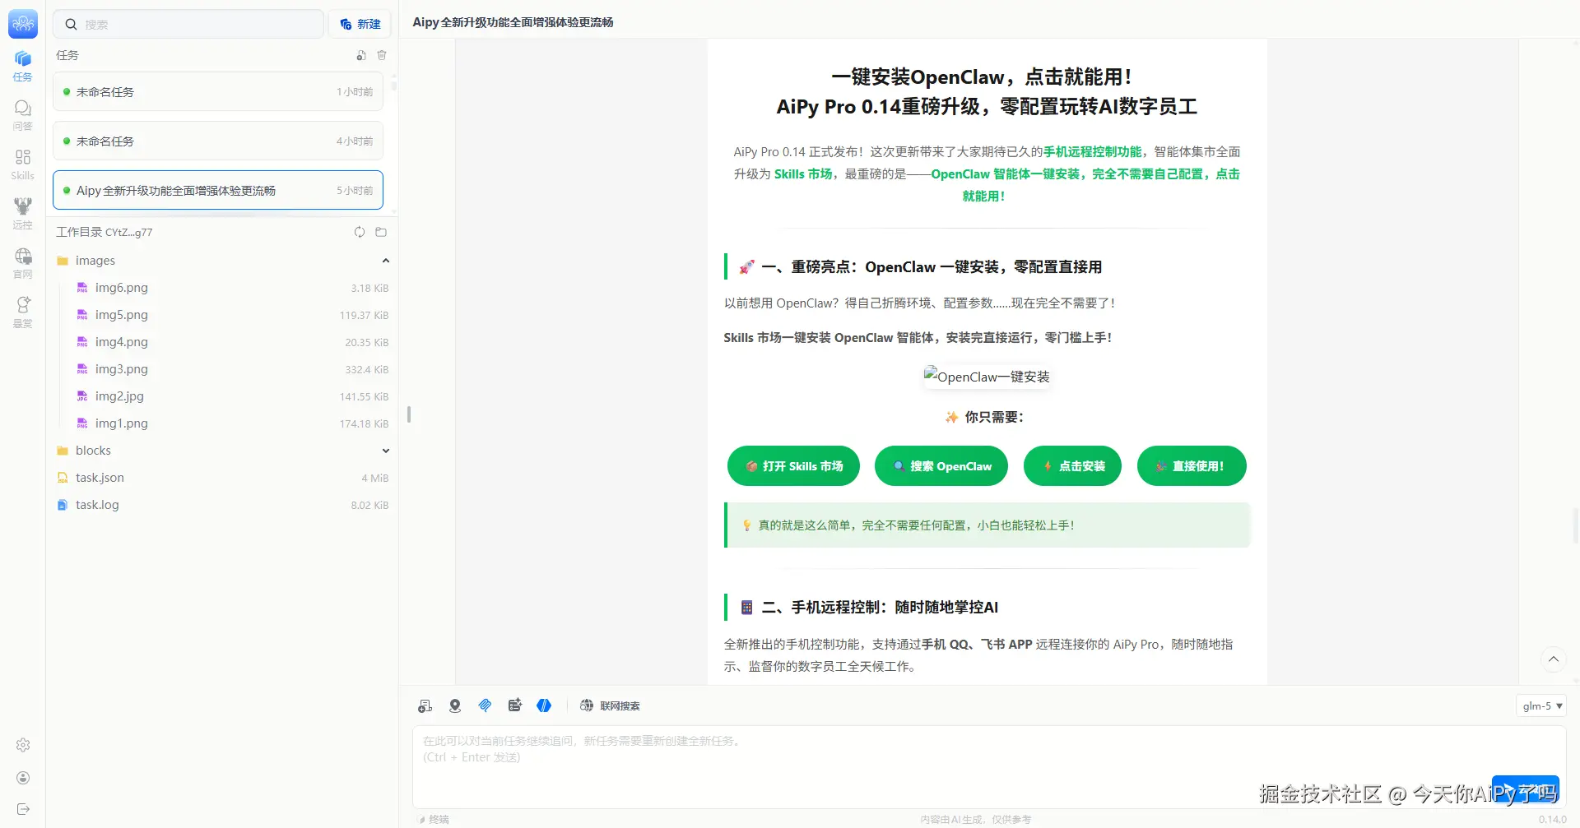Select the Aipy全新升级功能全面增强体验更流畅 task
This screenshot has width=1580, height=828.
tap(218, 190)
